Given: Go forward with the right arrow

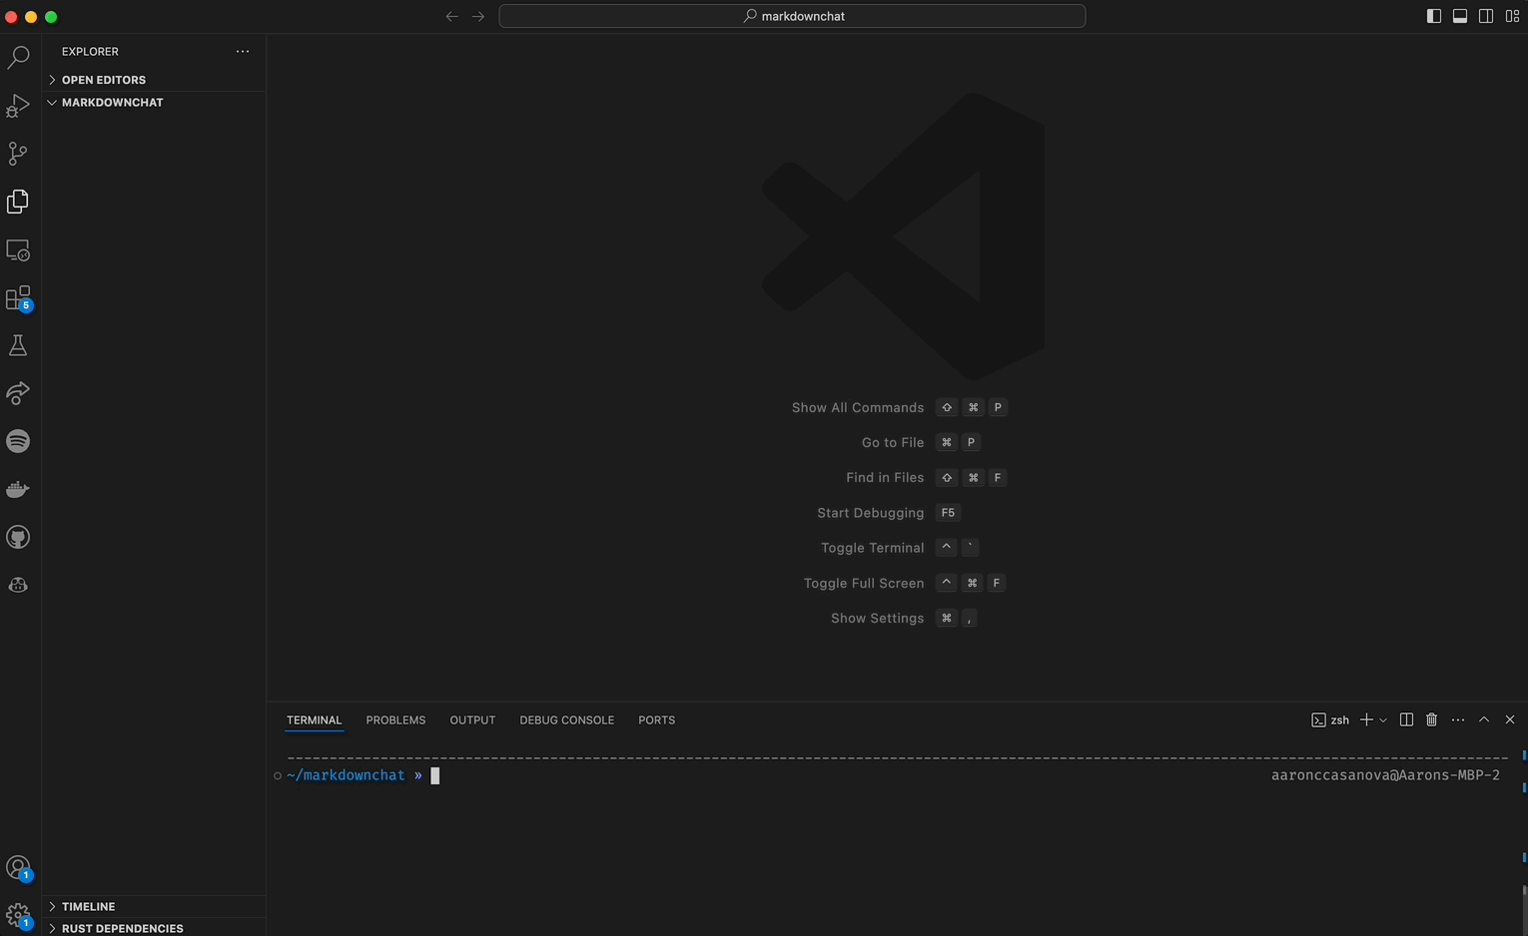Looking at the screenshot, I should coord(478,16).
